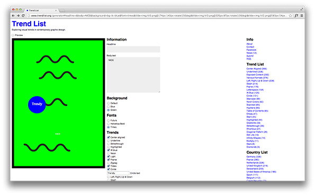Toggle the Tildes trend checkbox
This screenshot has width=315, height=195.
click(x=109, y=166)
